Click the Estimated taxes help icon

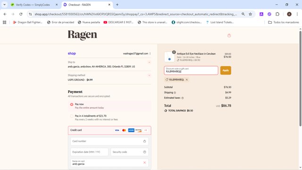pyautogui.click(x=183, y=98)
